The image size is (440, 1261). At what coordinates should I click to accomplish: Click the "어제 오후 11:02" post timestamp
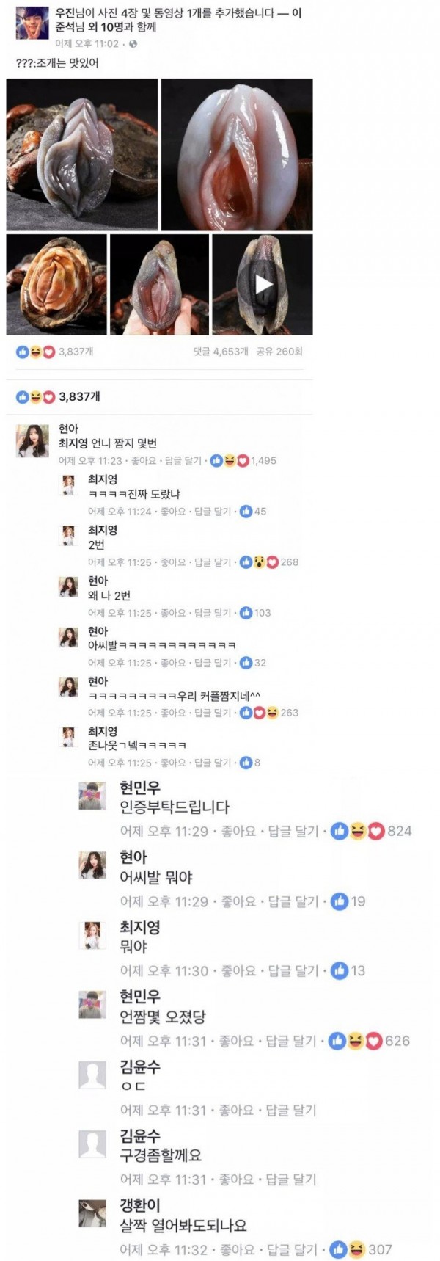coord(87,44)
